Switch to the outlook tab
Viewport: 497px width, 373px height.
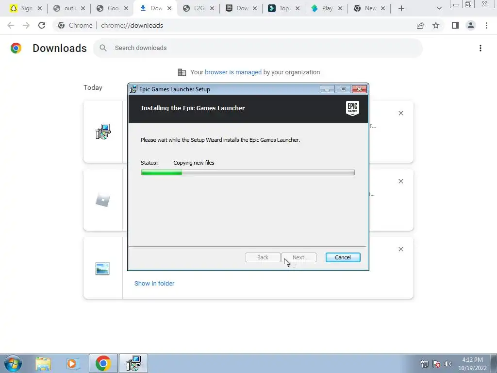[x=70, y=8]
